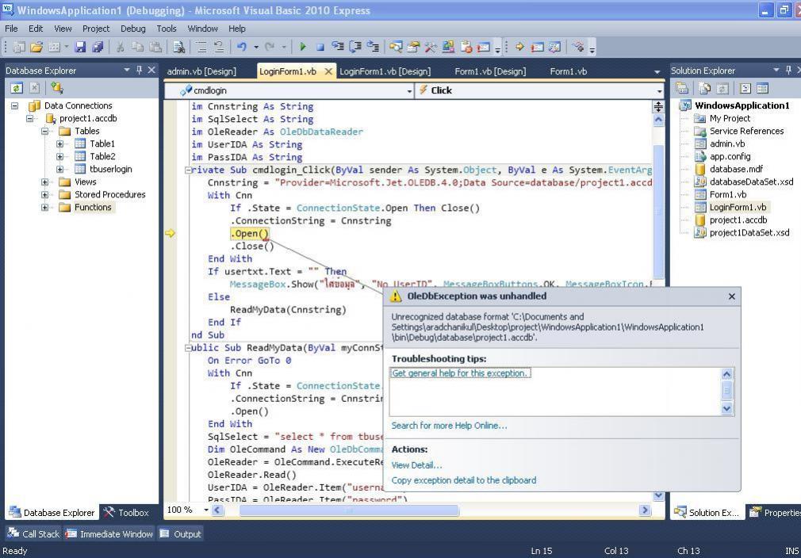Viewport: 801px width, 558px height.
Task: Expand the tbuserlogin table node
Action: pos(60,170)
